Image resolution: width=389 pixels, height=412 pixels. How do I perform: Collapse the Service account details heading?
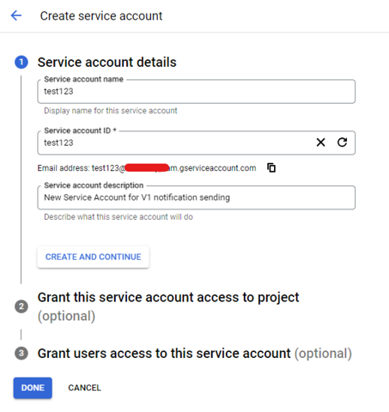click(107, 62)
